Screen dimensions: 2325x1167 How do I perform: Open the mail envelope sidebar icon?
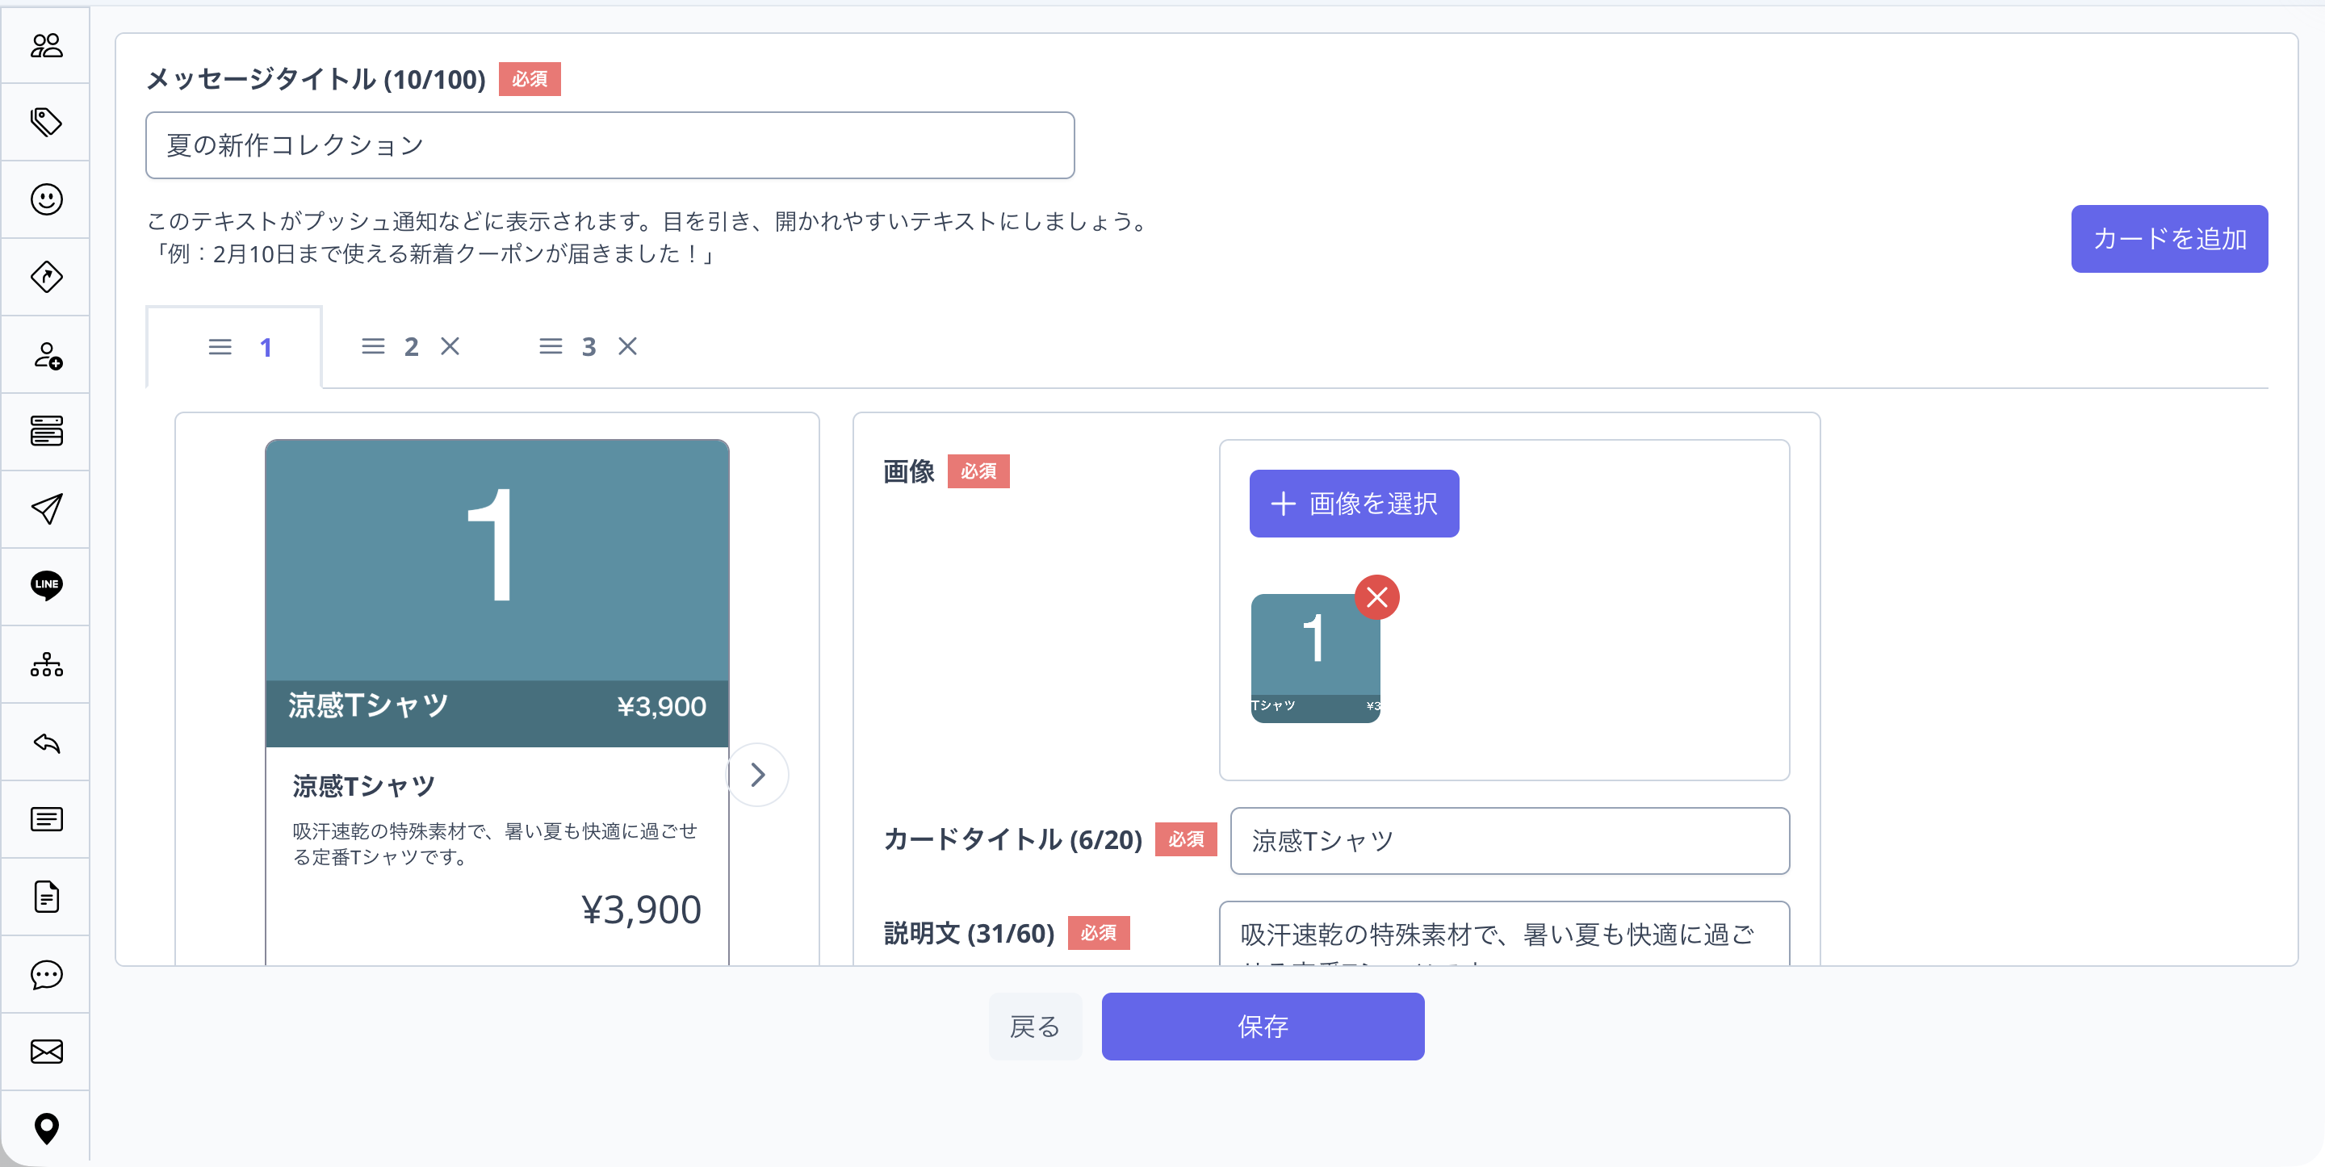[46, 1052]
